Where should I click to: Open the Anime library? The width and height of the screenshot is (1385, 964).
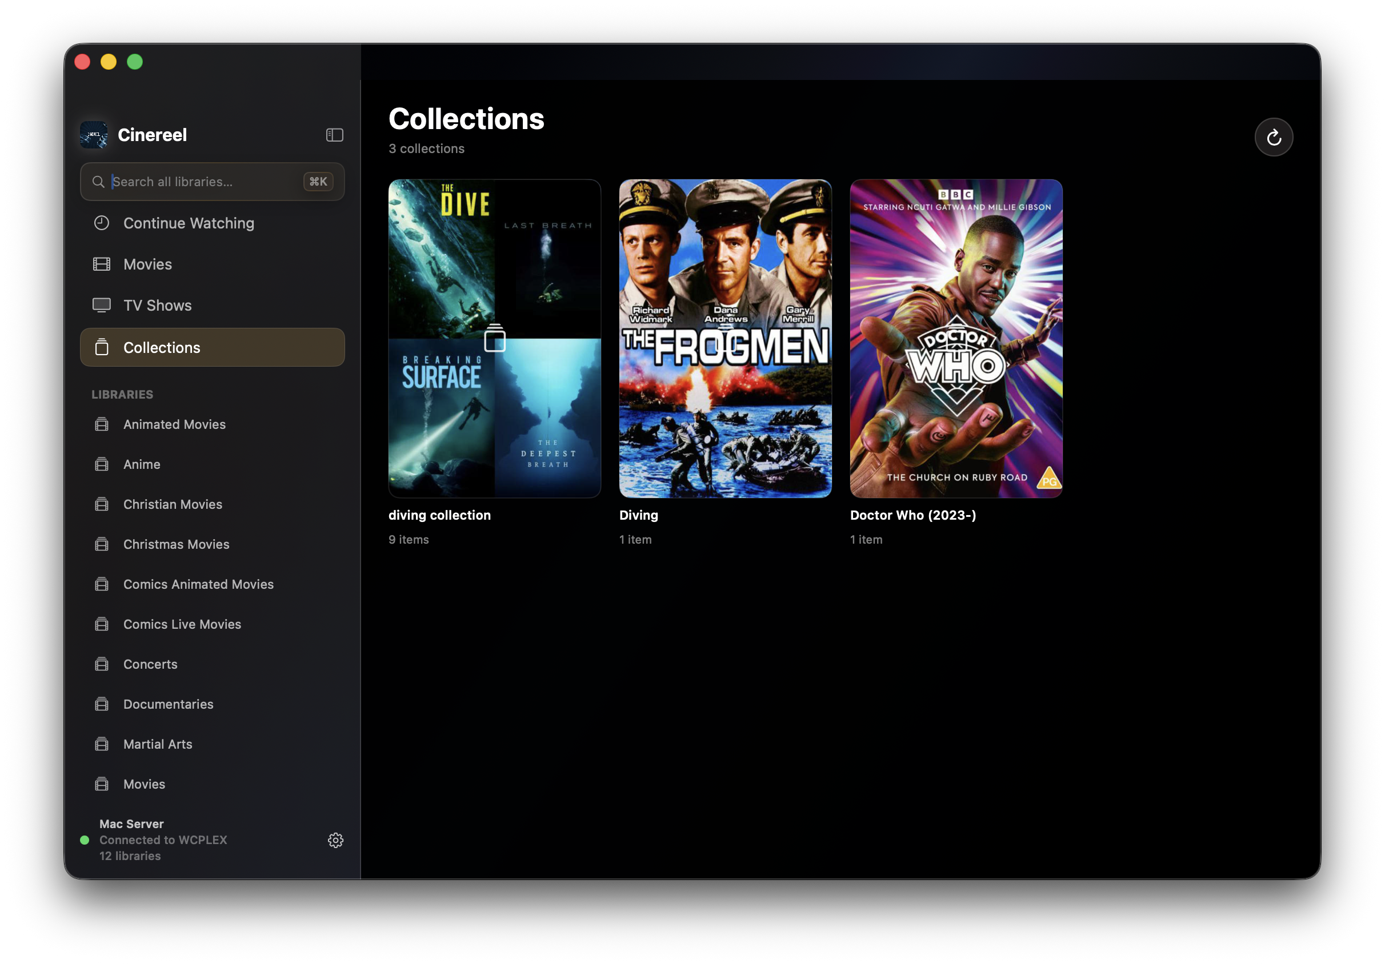213,464
